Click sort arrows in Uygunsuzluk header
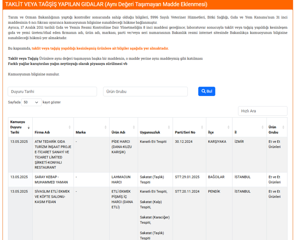The width and height of the screenshot is (298, 240). point(169,127)
